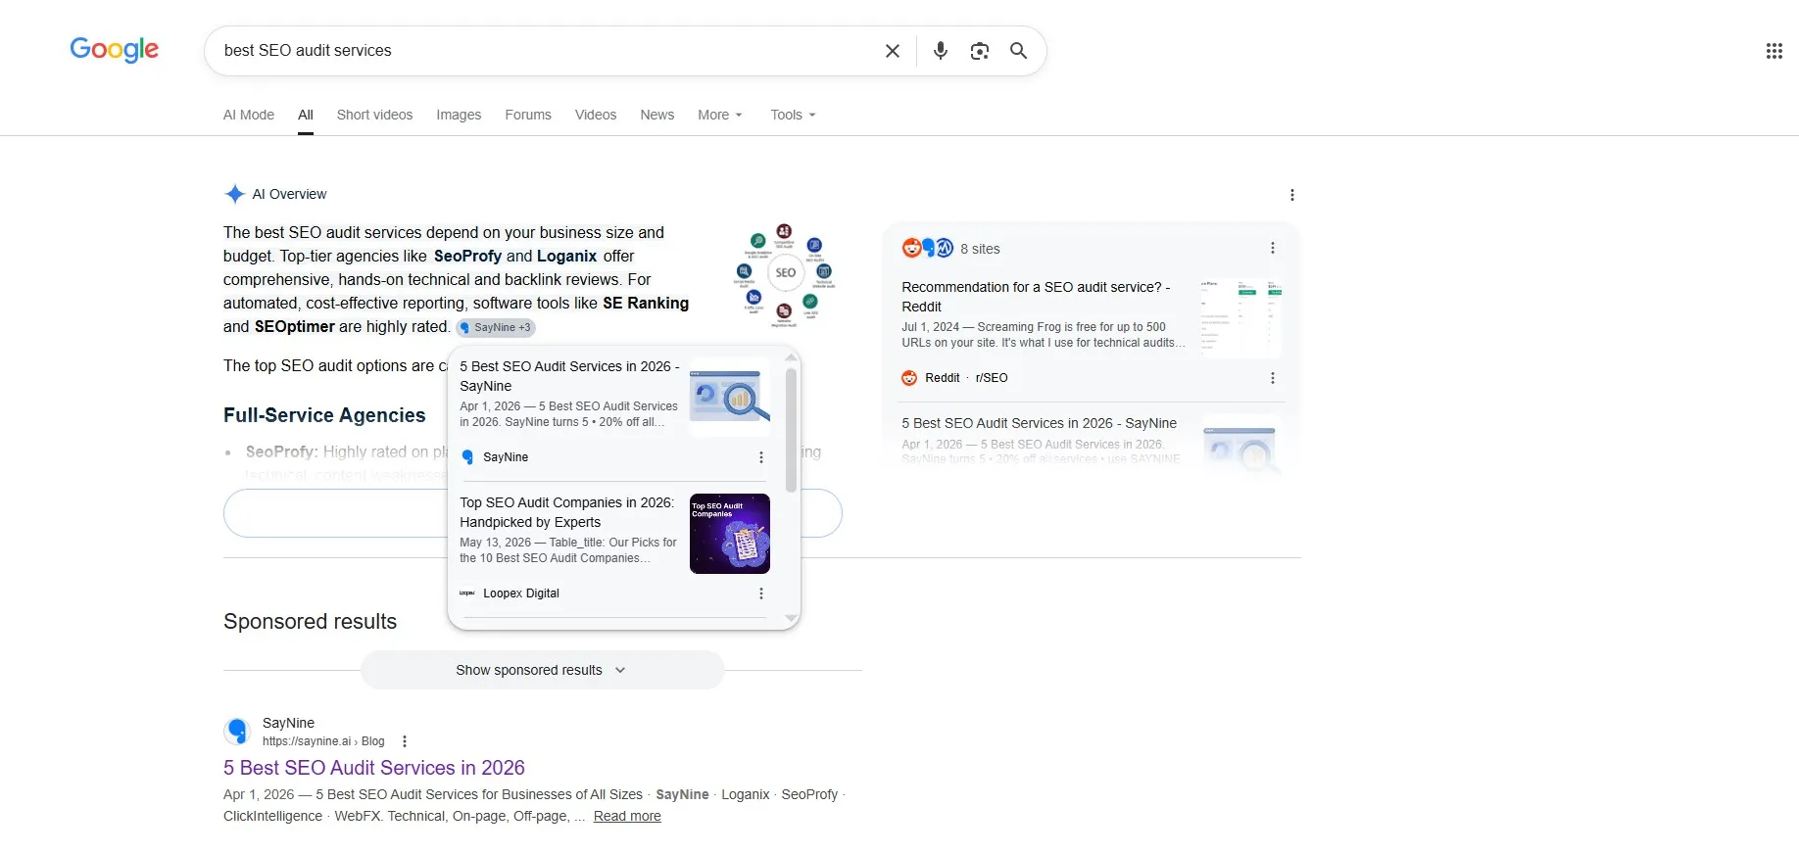Open 'Top SEO Audit Companies in 2026' popup link
Image resolution: width=1799 pixels, height=854 pixels.
click(x=566, y=512)
